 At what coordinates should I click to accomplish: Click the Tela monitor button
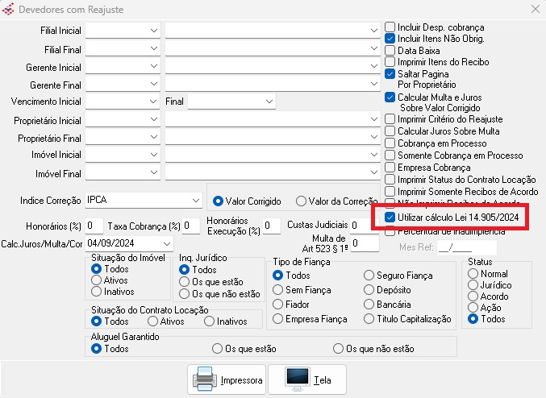pyautogui.click(x=307, y=379)
